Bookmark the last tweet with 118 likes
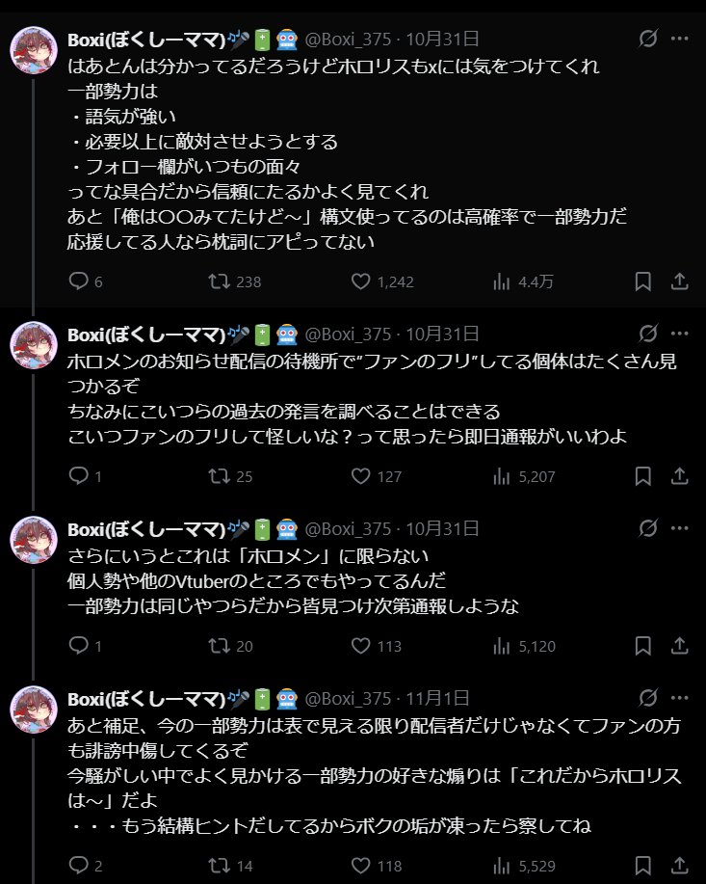 643,866
